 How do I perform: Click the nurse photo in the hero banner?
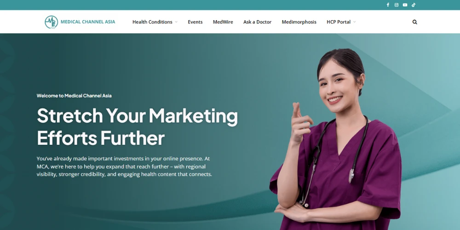pyautogui.click(x=336, y=139)
